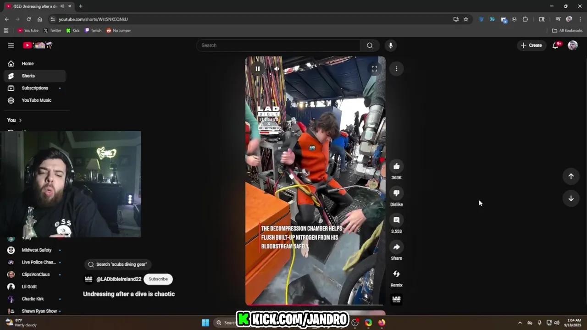Pause the Shorts video
This screenshot has width=587, height=330.
[258, 69]
